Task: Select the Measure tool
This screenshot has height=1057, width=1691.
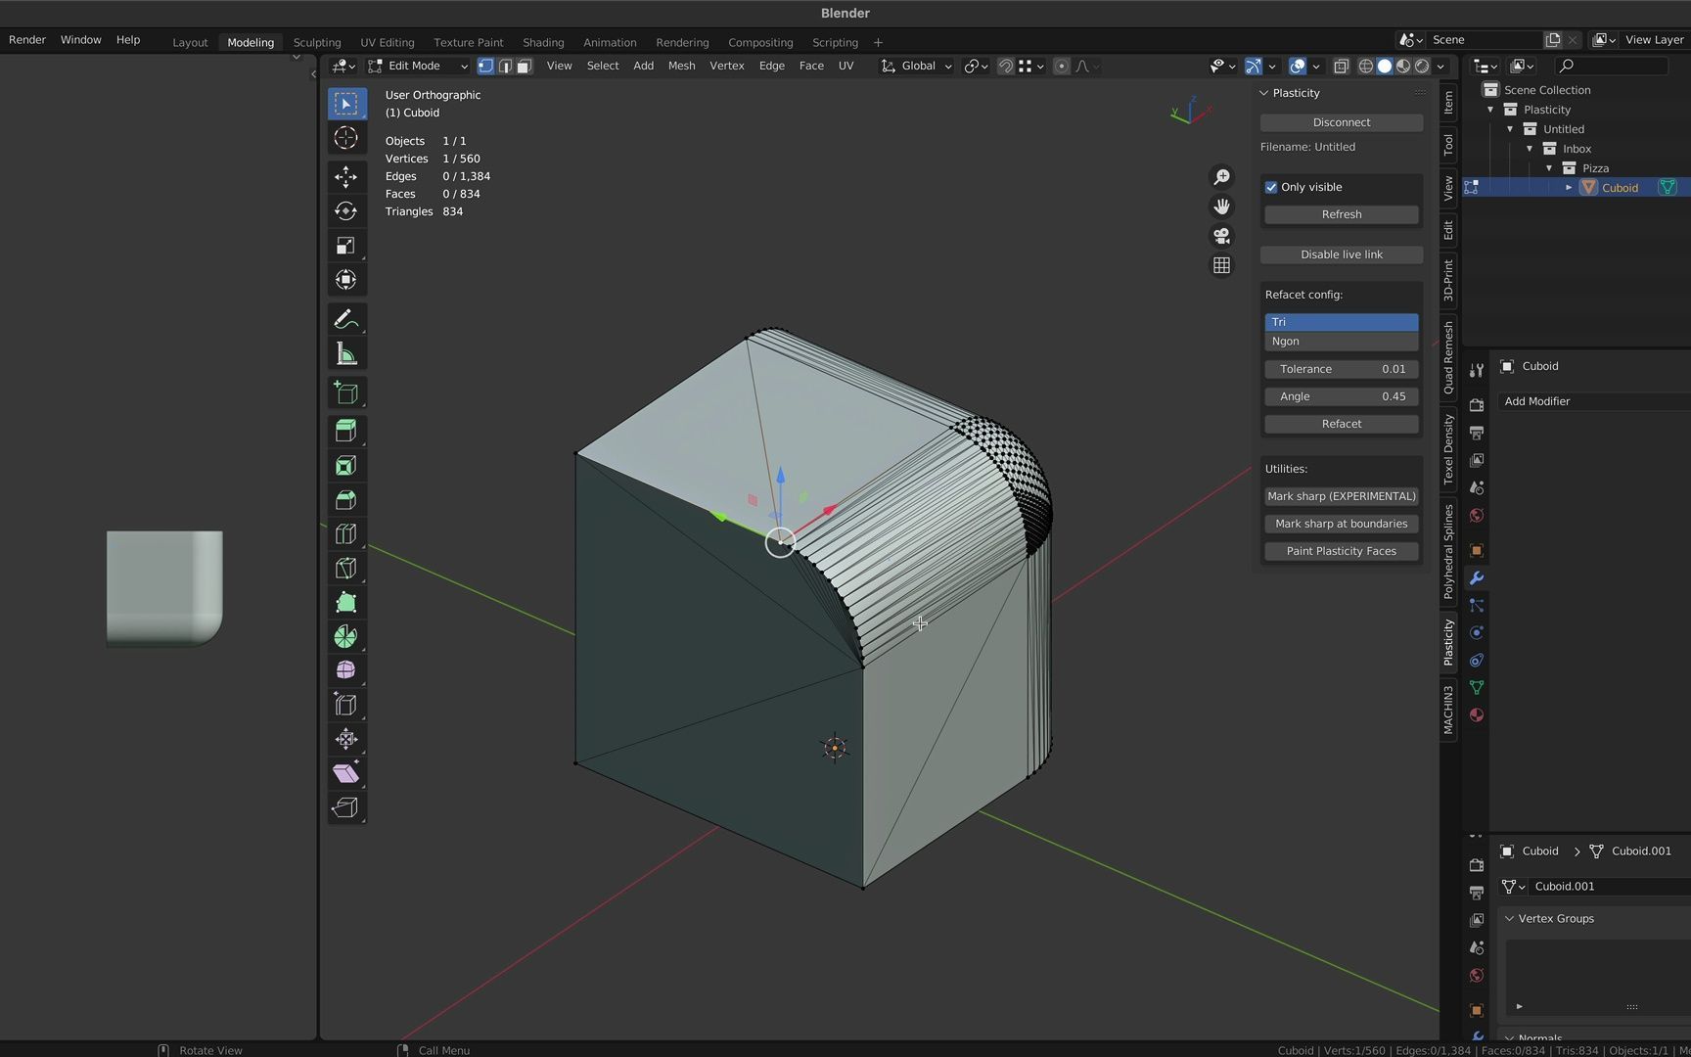Action: click(x=345, y=354)
